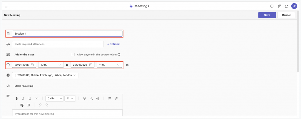Create a numbered list
The image size is (301, 119).
click(x=116, y=98)
